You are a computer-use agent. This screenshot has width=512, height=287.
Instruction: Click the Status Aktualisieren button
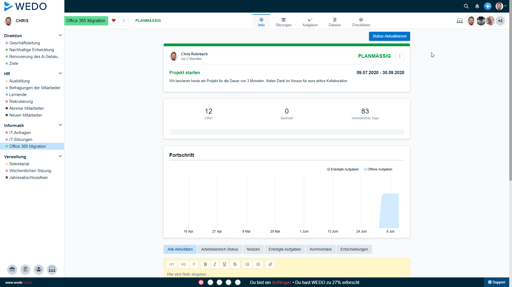pyautogui.click(x=390, y=36)
